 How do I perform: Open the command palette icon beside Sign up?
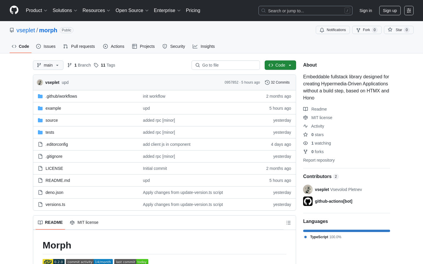(409, 11)
